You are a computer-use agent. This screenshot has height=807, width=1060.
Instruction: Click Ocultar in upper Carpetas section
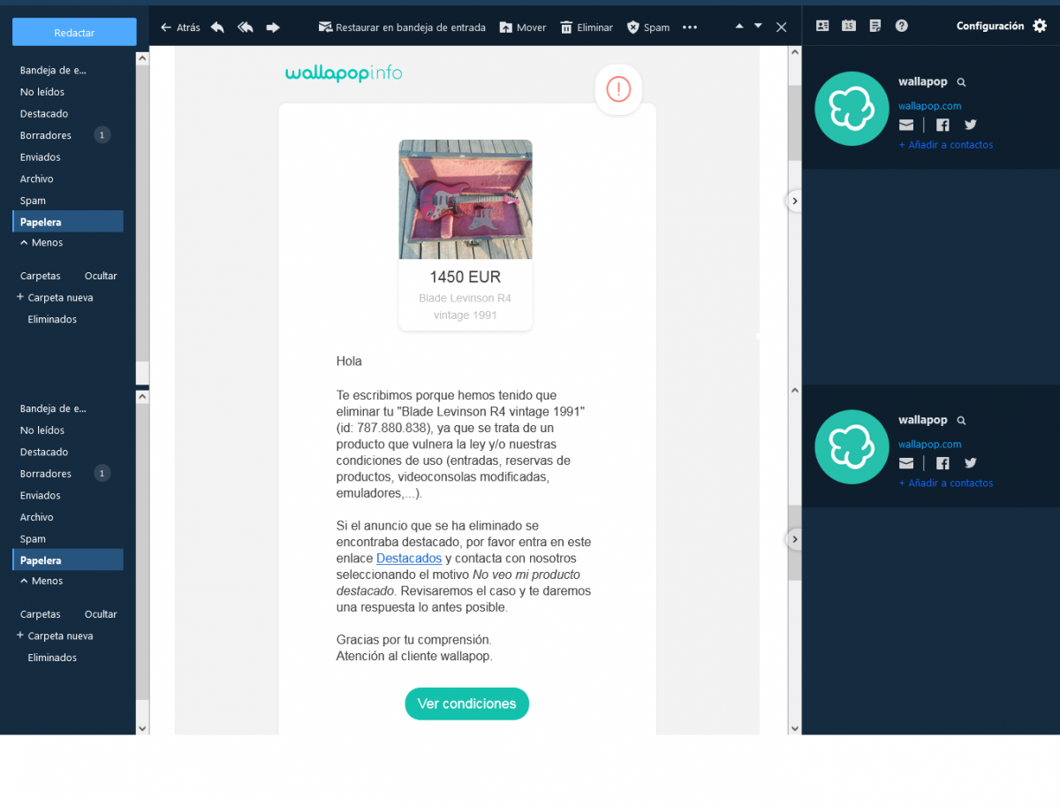101,276
